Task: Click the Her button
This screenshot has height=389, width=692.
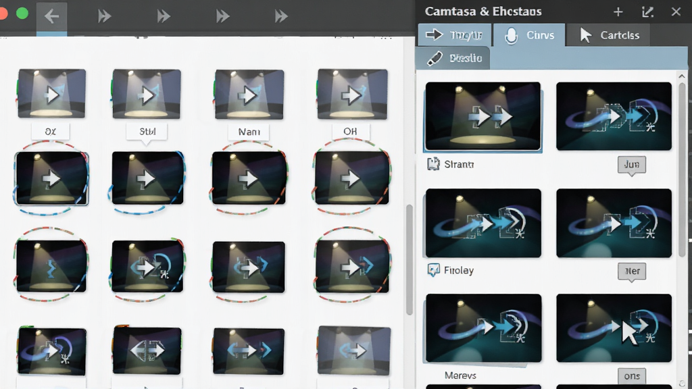Action: (632, 271)
